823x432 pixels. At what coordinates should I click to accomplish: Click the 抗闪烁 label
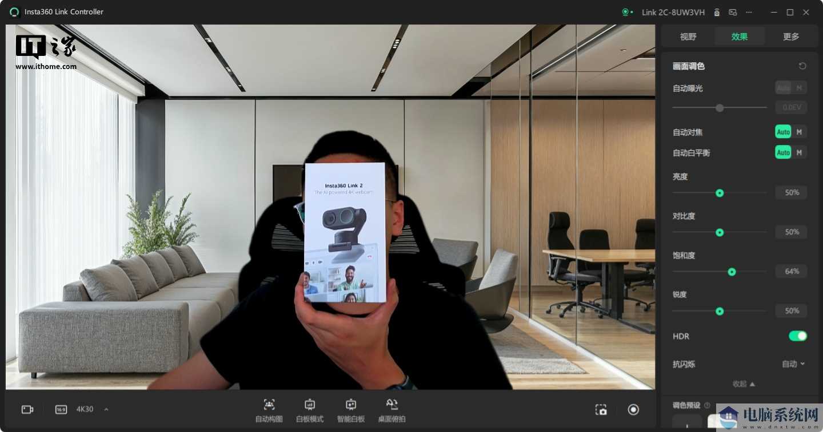684,364
